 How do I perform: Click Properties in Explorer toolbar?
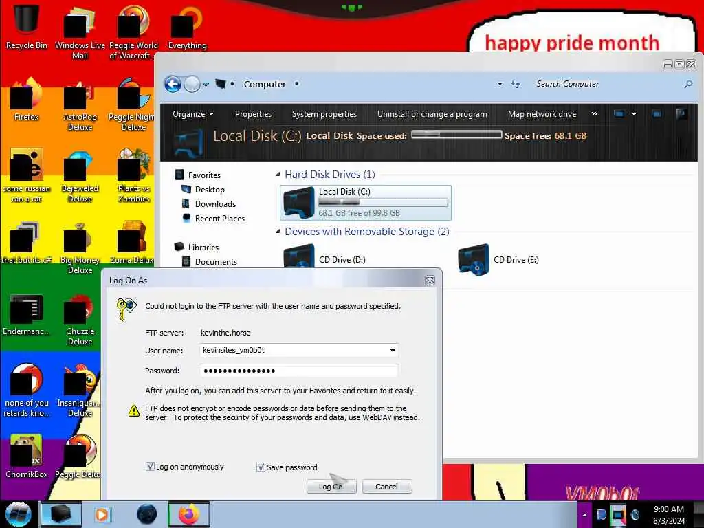tap(253, 114)
